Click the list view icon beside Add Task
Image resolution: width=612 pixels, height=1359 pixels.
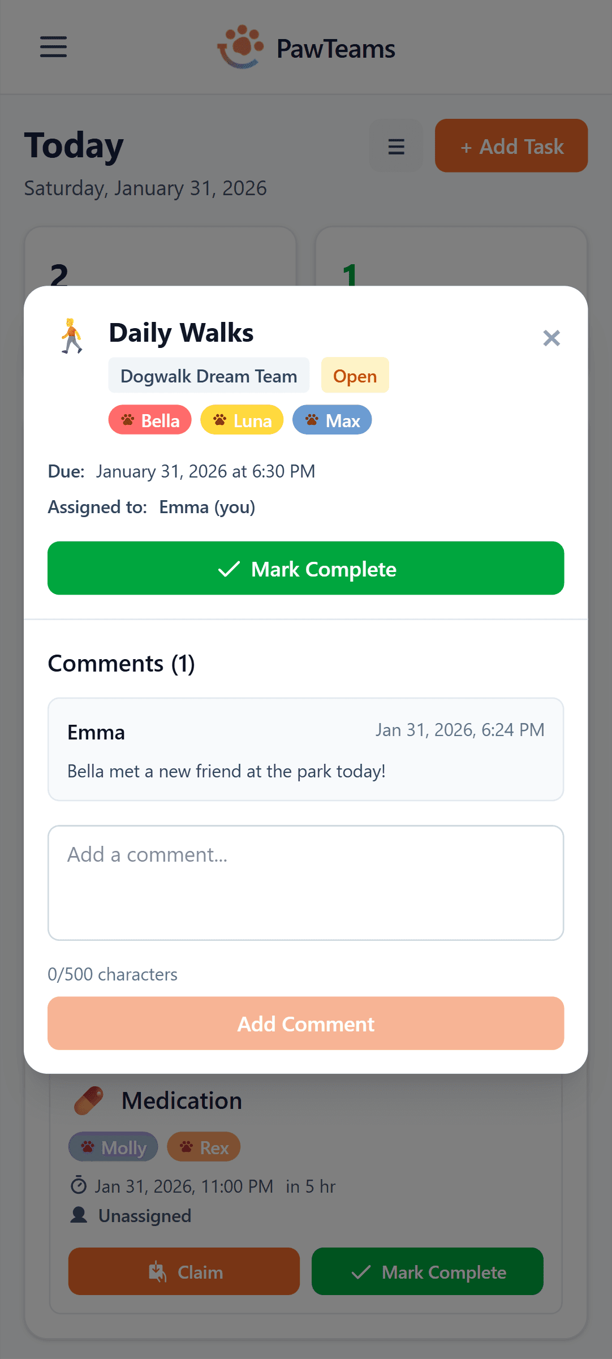(x=396, y=145)
